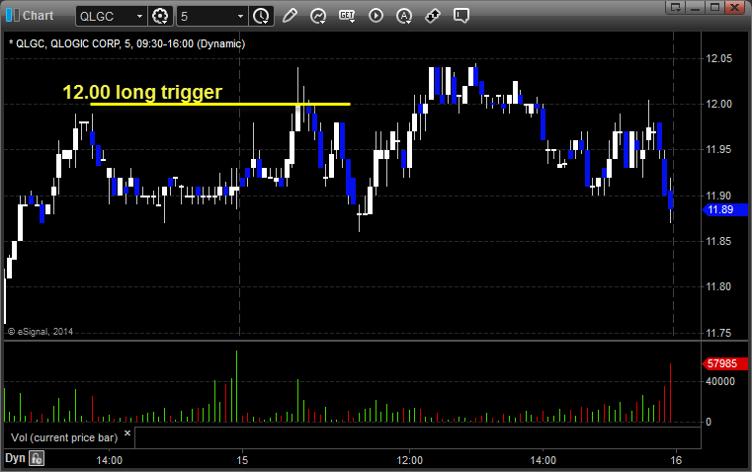
Task: Click the Dyn scaling label
Action: [x=15, y=458]
